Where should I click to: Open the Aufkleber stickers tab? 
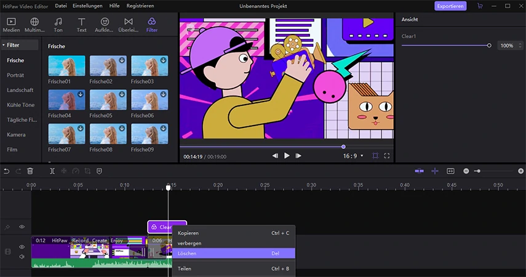[x=105, y=25]
